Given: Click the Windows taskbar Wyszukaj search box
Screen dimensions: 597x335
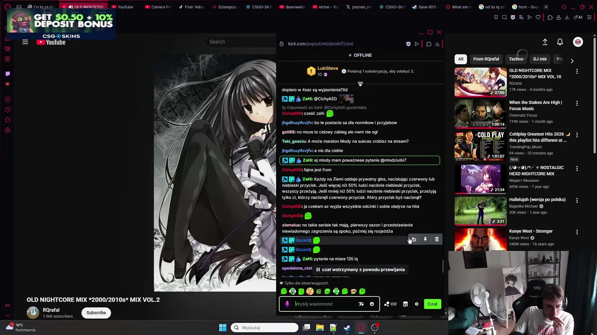Looking at the screenshot, I should click(x=264, y=328).
